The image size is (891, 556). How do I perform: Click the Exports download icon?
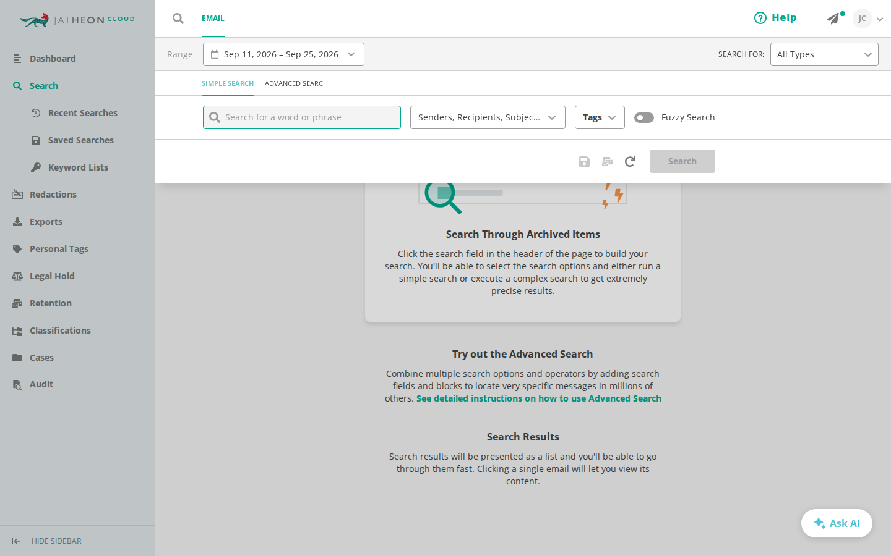click(x=17, y=222)
